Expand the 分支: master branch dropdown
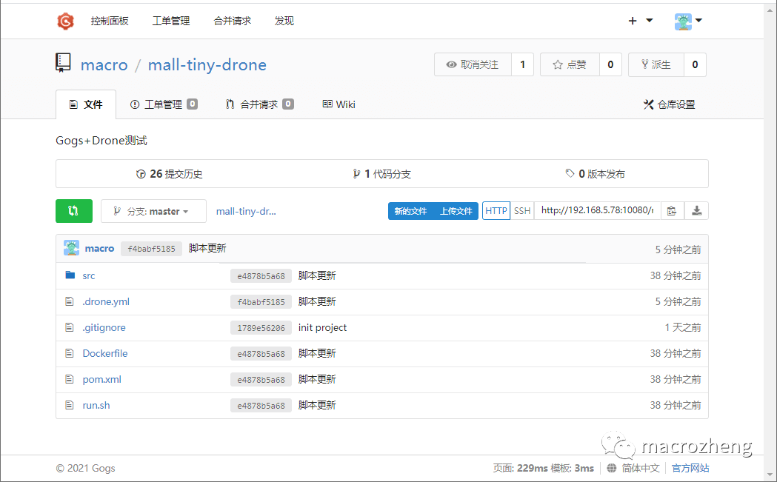The width and height of the screenshot is (777, 482). click(153, 211)
